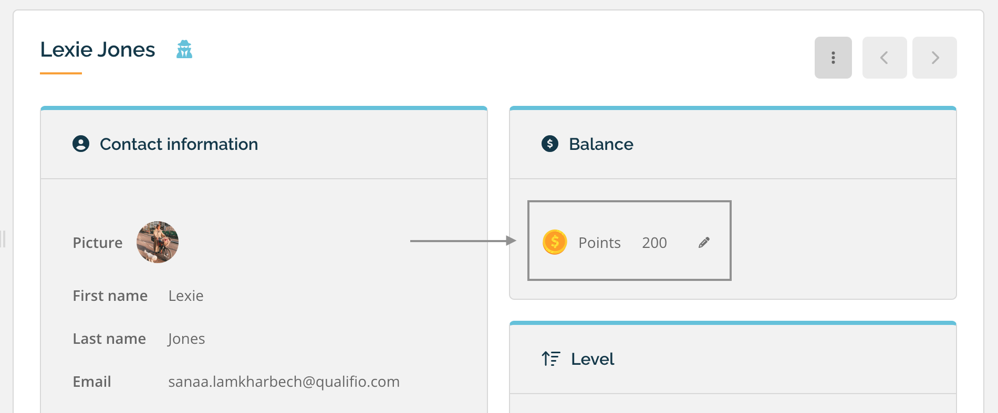Click the first name value Lexie
The width and height of the screenshot is (998, 413).
click(x=186, y=296)
